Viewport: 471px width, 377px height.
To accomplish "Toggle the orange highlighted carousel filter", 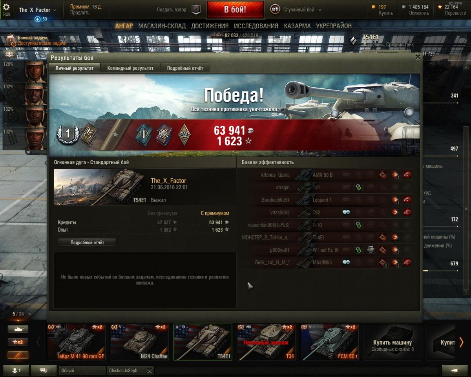I will pos(18,355).
